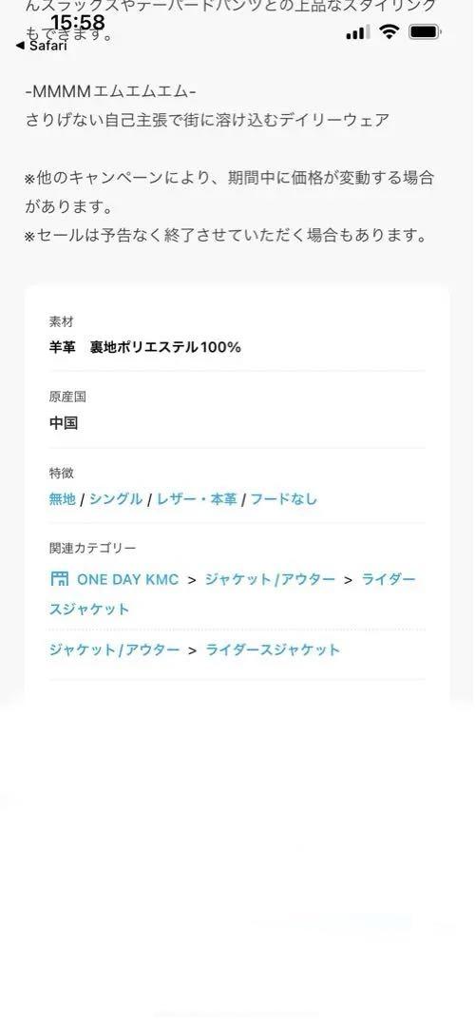
Task: Tap the battery indicator icon
Action: (x=426, y=31)
